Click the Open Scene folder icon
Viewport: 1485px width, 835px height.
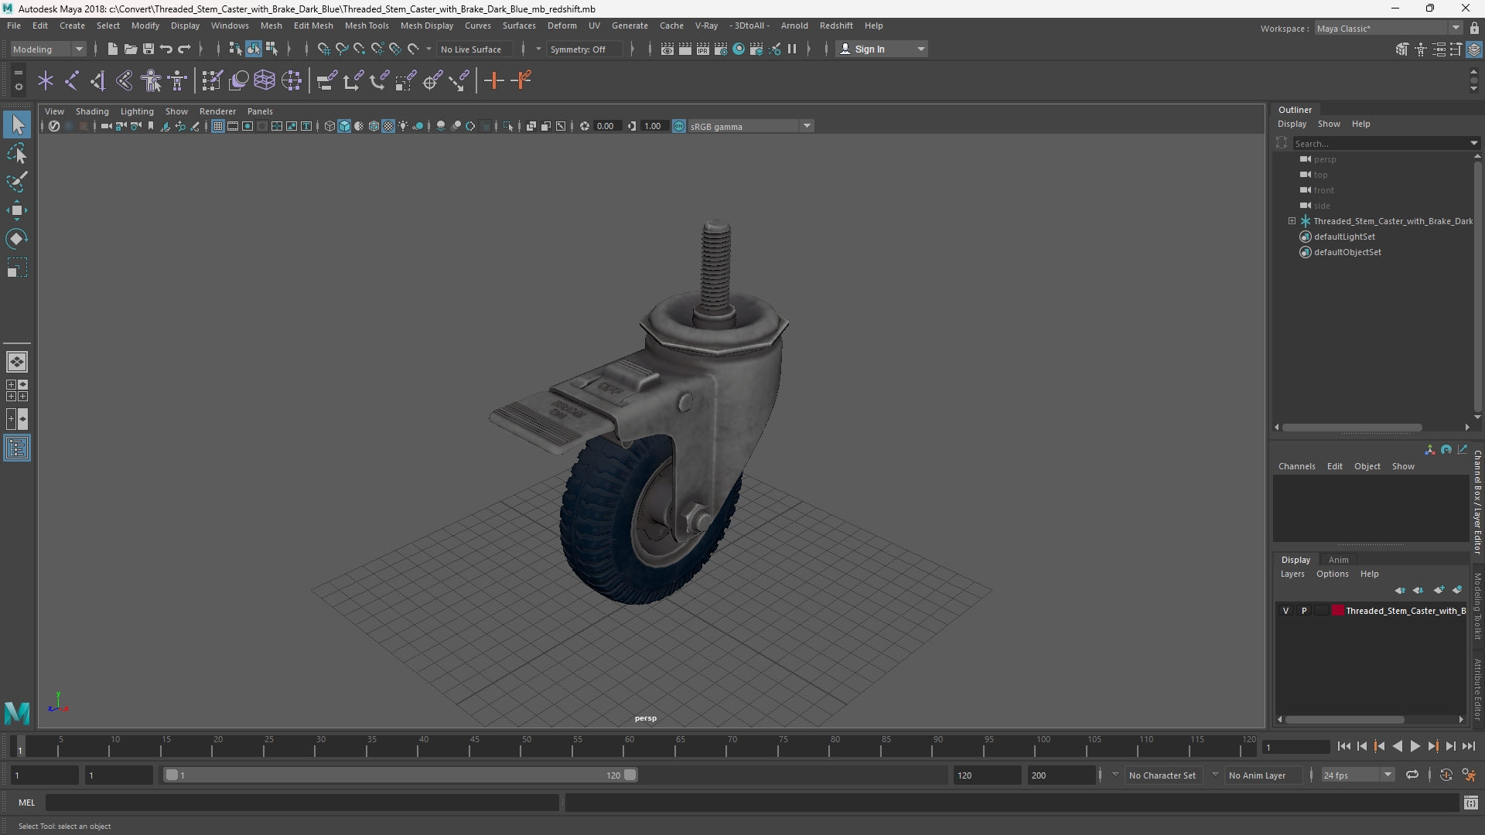pyautogui.click(x=130, y=49)
